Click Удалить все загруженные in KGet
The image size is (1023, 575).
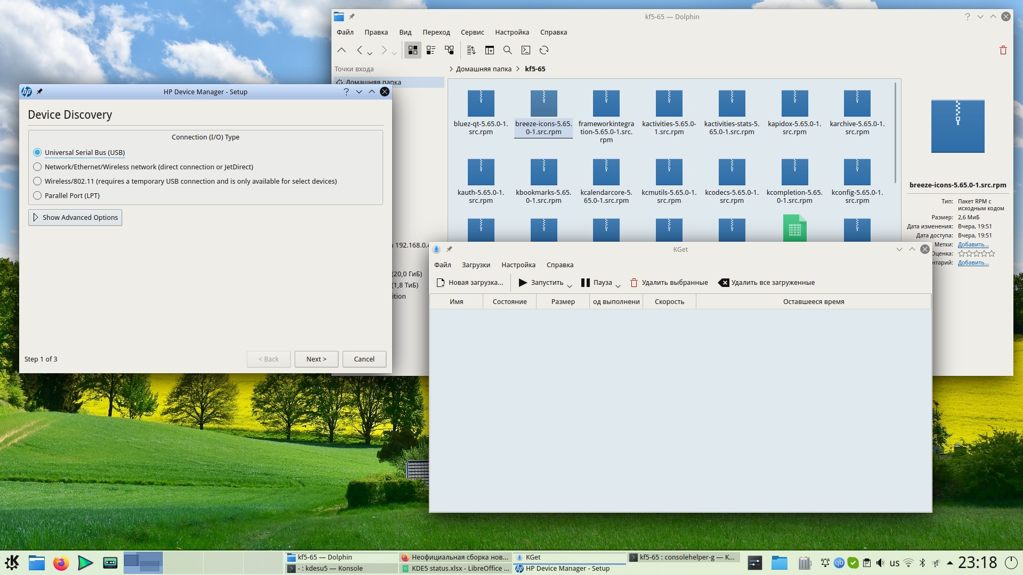[x=766, y=283]
